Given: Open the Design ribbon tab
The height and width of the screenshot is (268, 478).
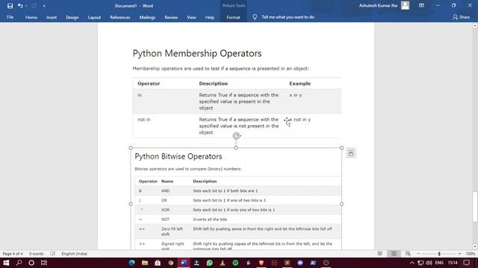Looking at the screenshot, I should (x=72, y=17).
